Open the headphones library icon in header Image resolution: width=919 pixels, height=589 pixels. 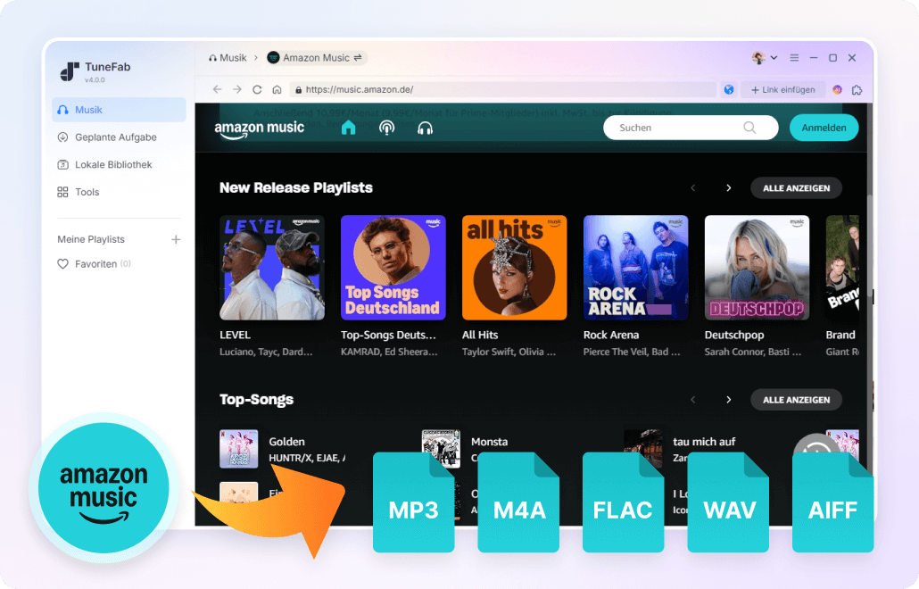(x=425, y=128)
